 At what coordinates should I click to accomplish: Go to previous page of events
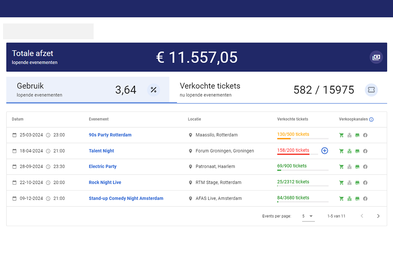362,216
